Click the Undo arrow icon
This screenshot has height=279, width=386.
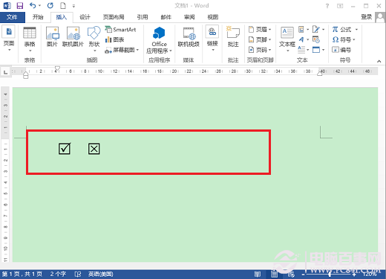[x=33, y=5]
